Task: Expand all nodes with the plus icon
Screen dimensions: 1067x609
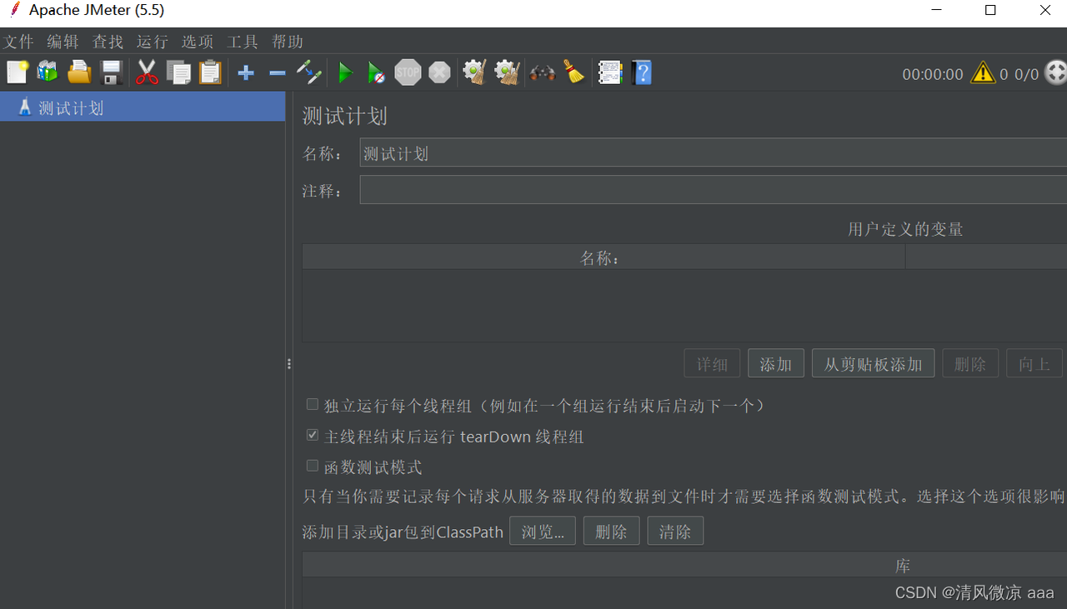Action: coord(246,73)
